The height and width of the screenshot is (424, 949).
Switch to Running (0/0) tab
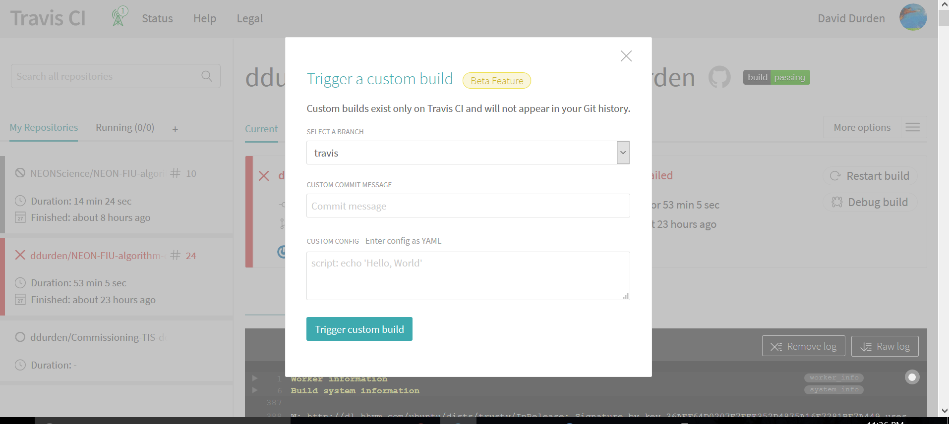(x=125, y=127)
